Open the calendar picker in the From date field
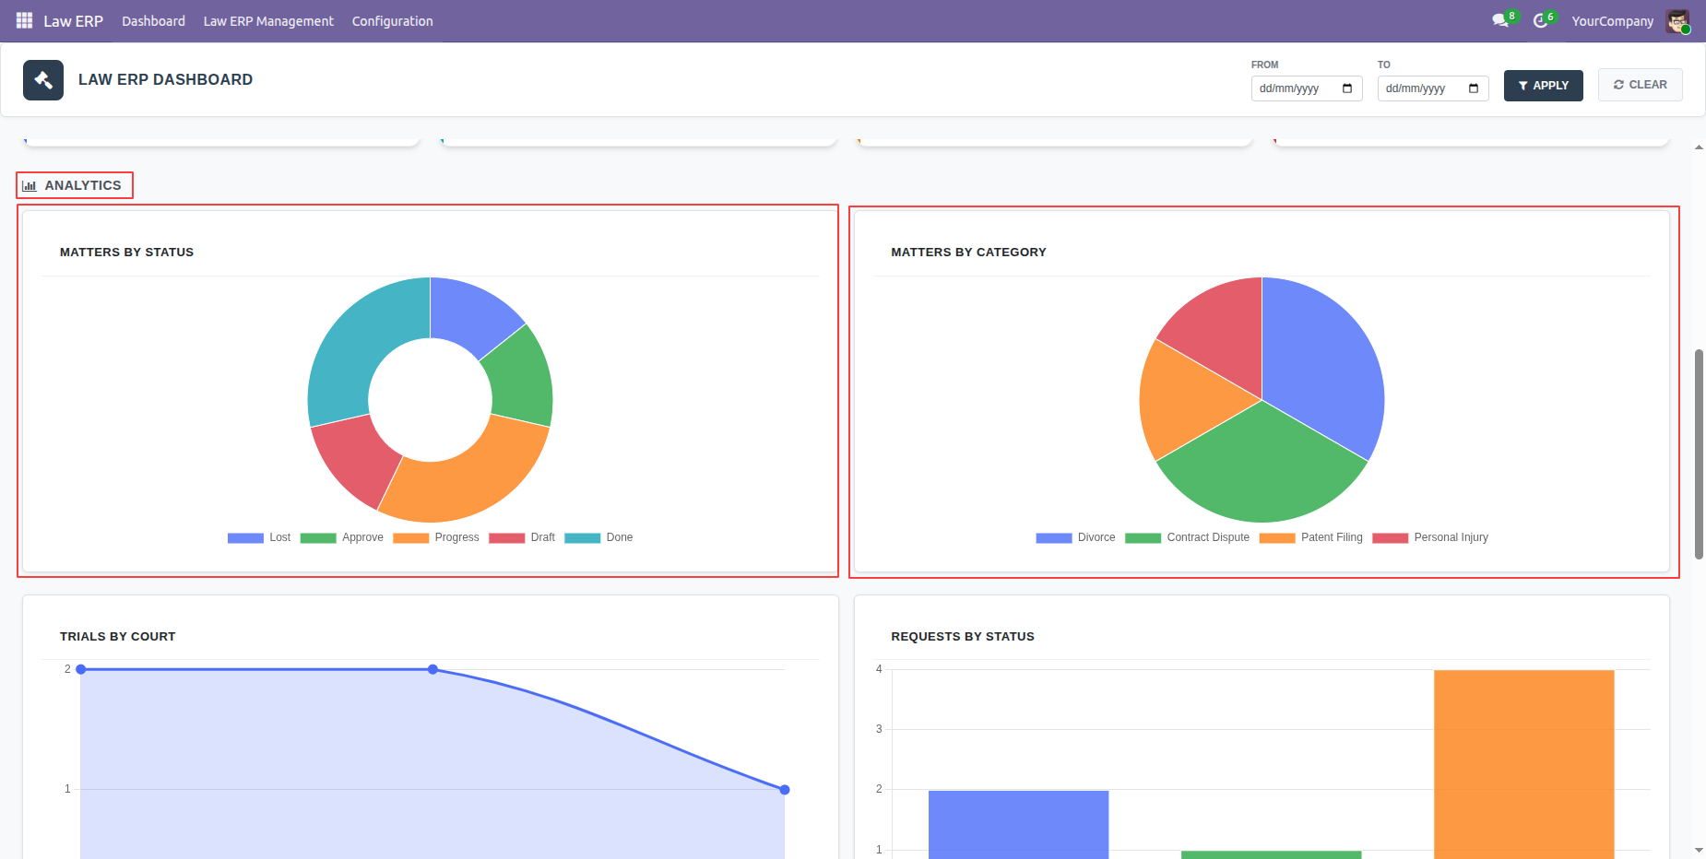This screenshot has width=1706, height=859. tap(1347, 88)
